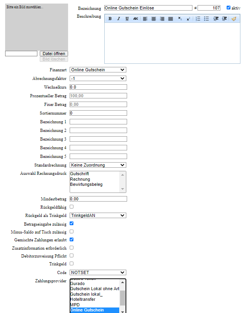This screenshot has height=313, width=242.
Task: Align description text left
Action: pos(145,19)
